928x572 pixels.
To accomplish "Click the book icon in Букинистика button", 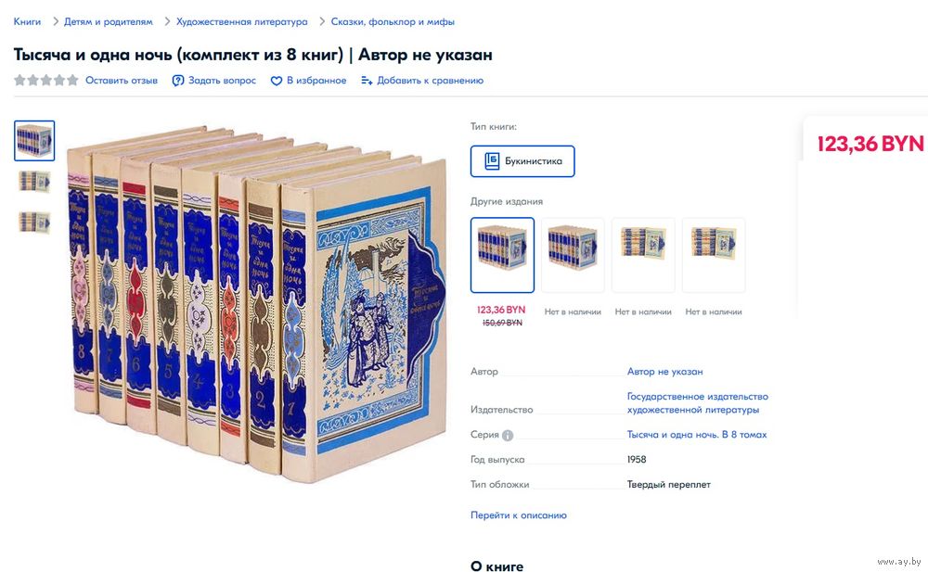I will [x=492, y=161].
